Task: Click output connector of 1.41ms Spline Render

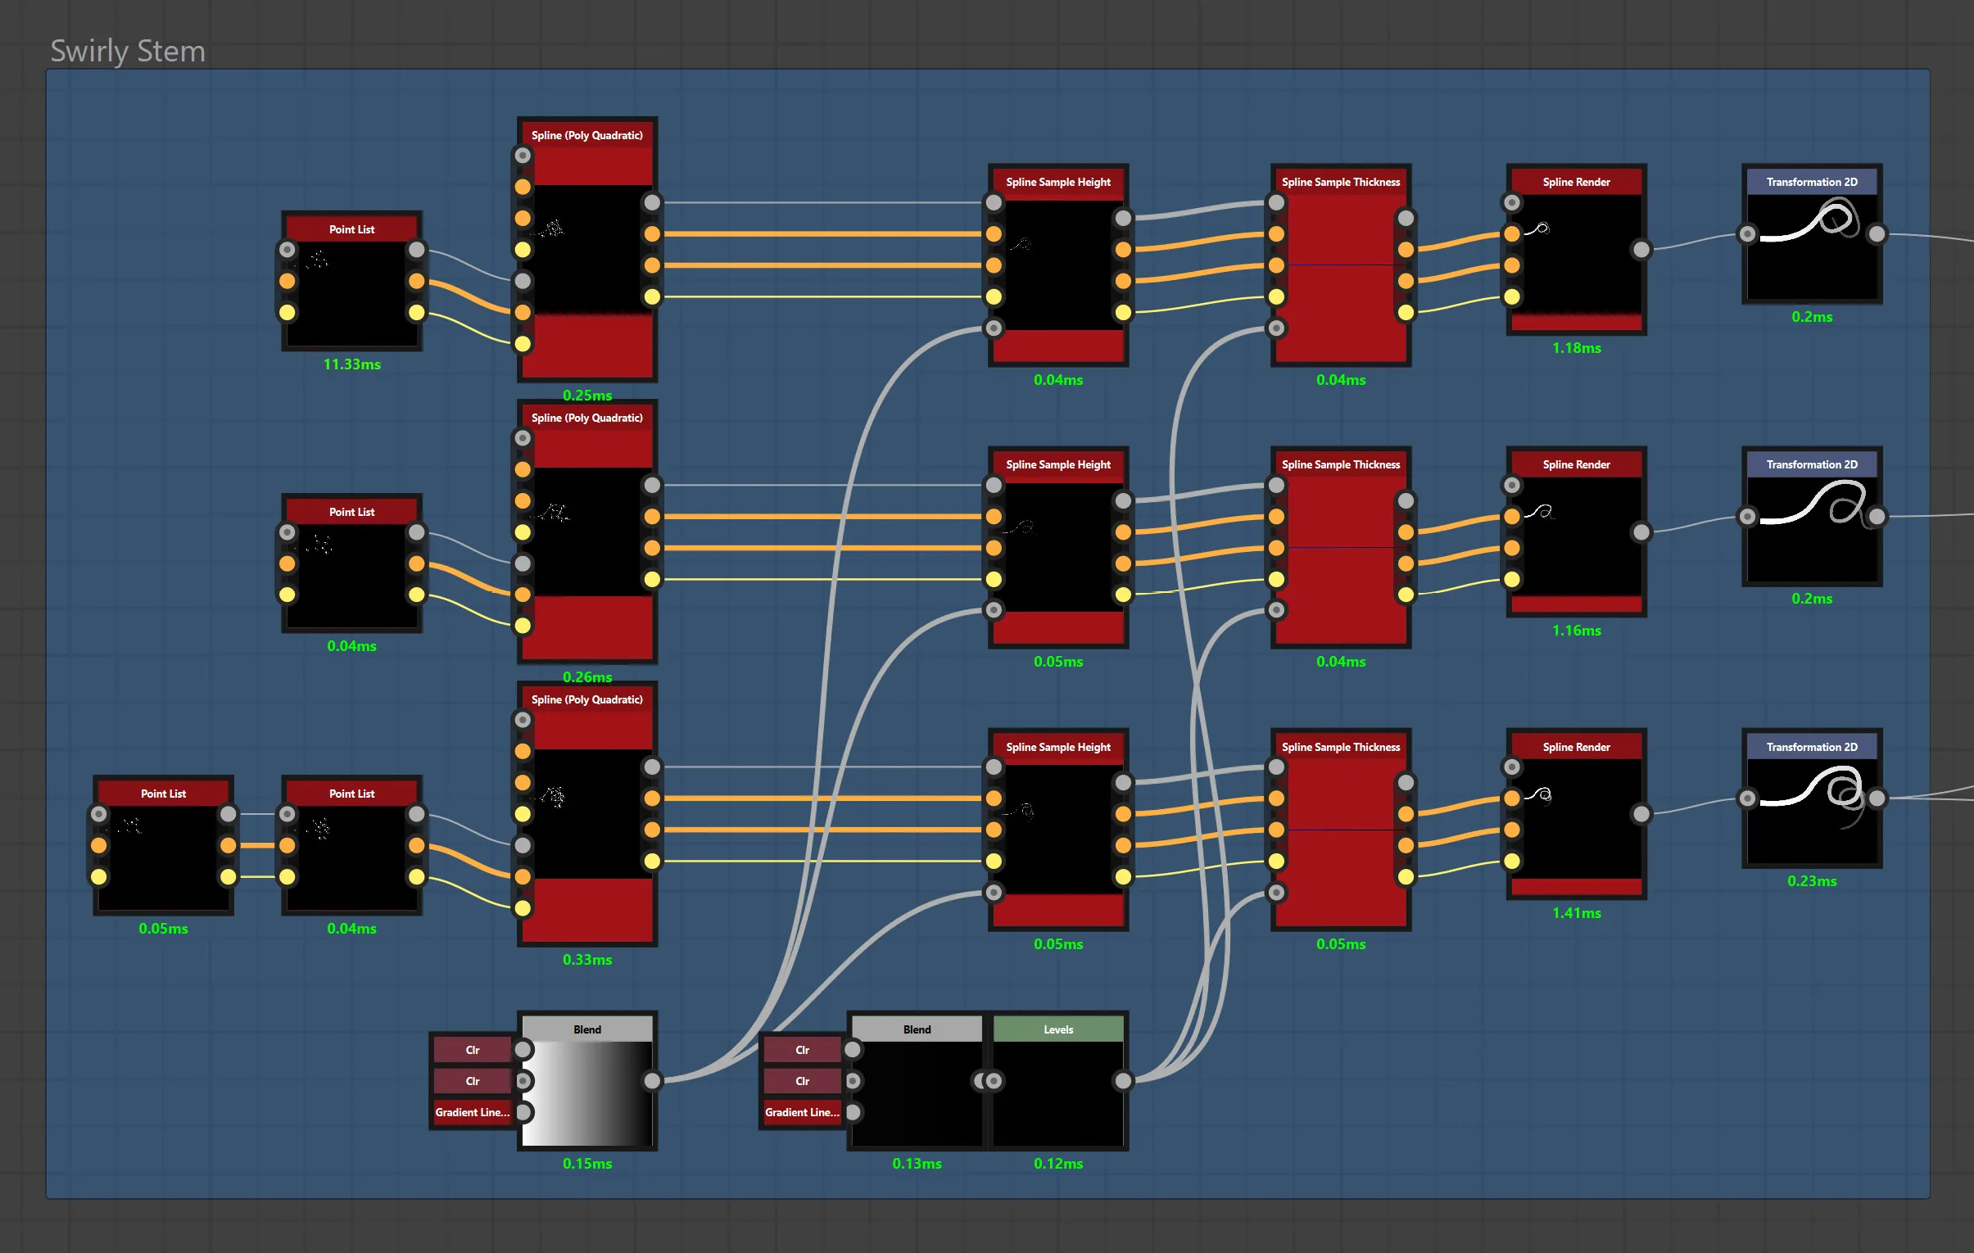Action: (x=1641, y=814)
